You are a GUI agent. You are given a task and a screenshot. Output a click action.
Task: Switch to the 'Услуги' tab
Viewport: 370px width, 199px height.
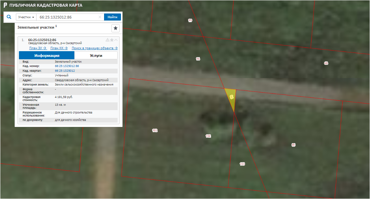tap(96, 56)
